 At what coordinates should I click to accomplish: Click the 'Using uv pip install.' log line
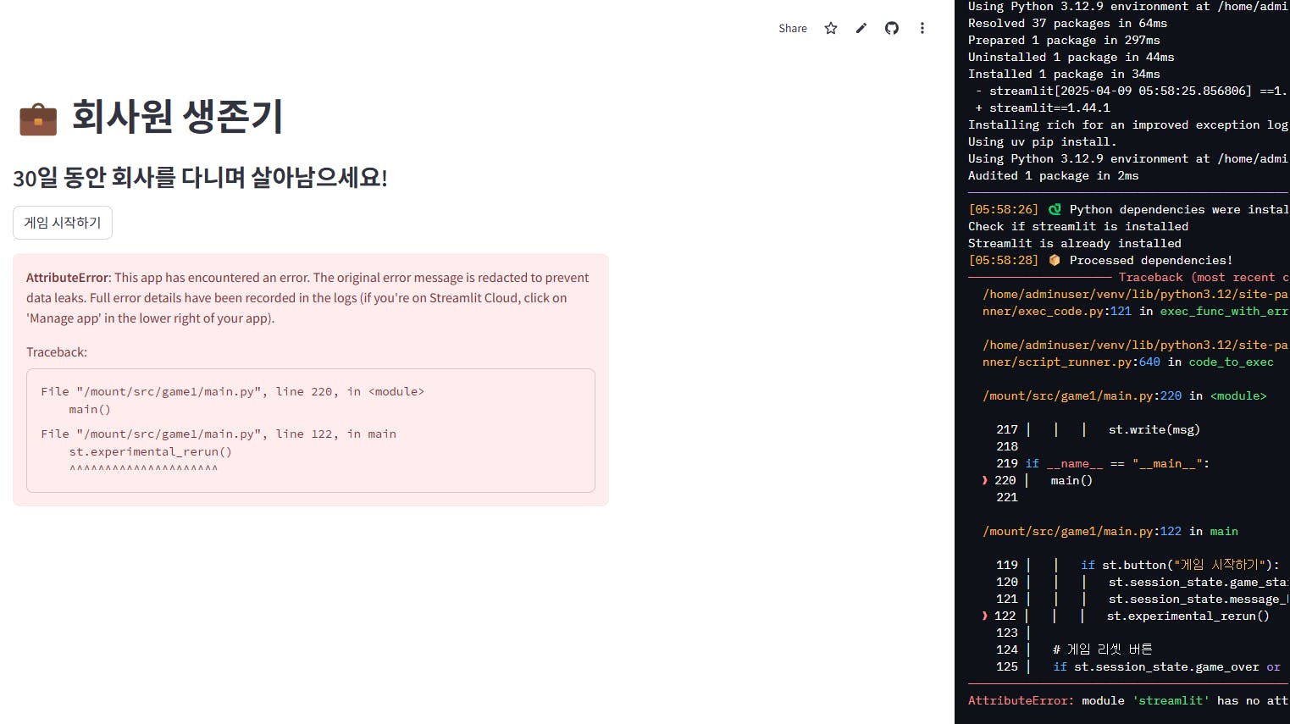coord(1043,141)
